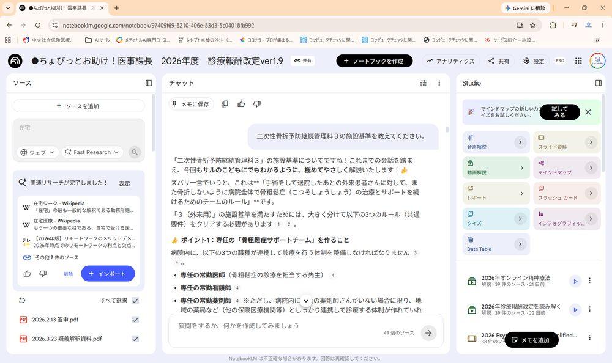612x363 pixels.
Task: Like the fast research results
Action: click(x=28, y=274)
